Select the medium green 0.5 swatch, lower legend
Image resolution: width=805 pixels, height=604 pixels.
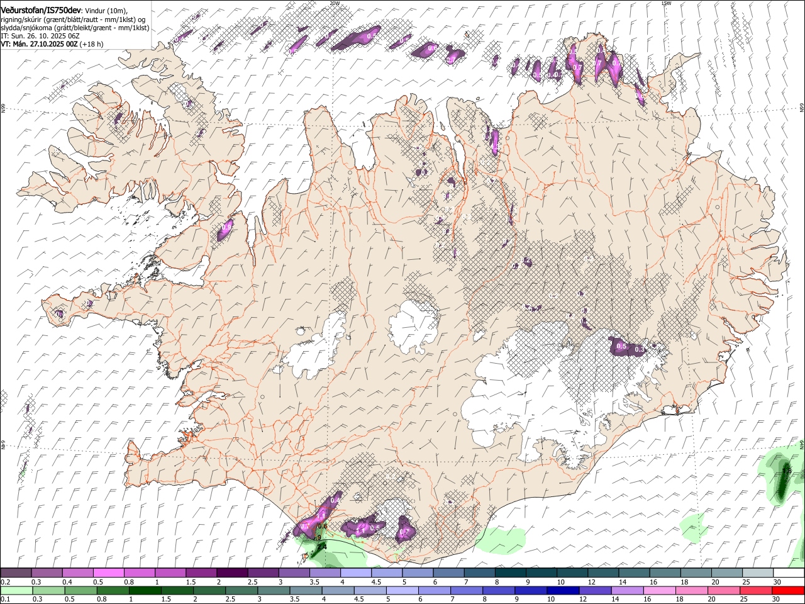[80, 590]
